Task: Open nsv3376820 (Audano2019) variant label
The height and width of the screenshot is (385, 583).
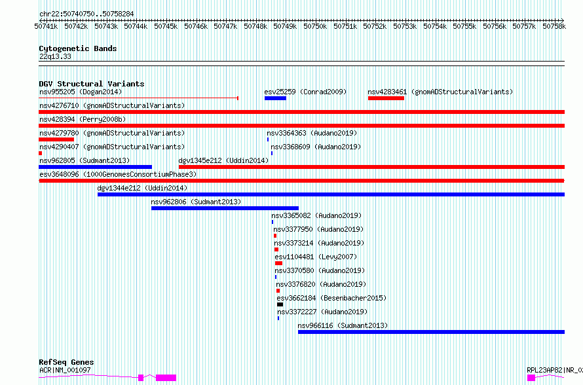Action: click(321, 284)
